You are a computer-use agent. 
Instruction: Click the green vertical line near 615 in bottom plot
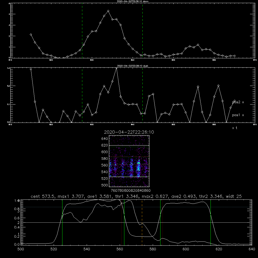click(211, 222)
